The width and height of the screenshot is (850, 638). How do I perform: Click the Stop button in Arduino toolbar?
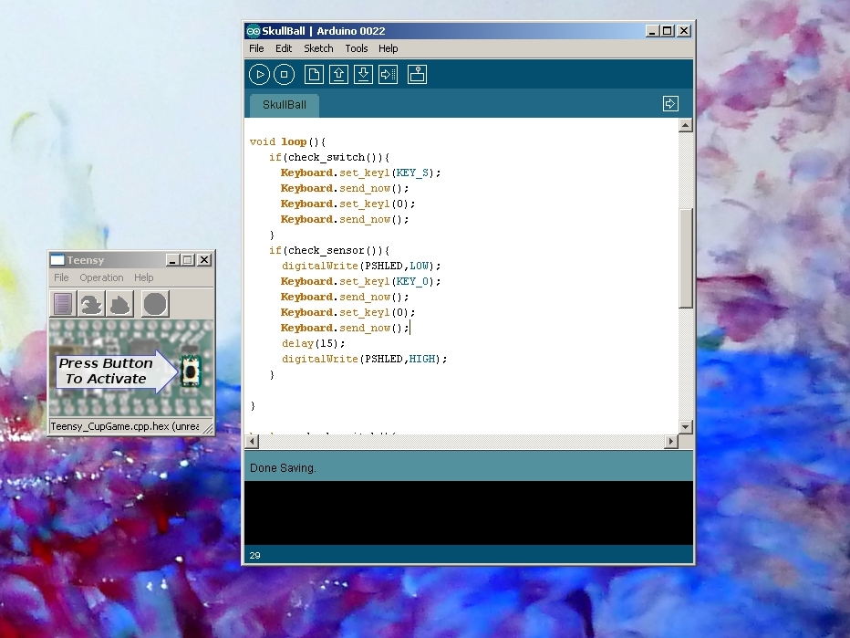point(284,74)
